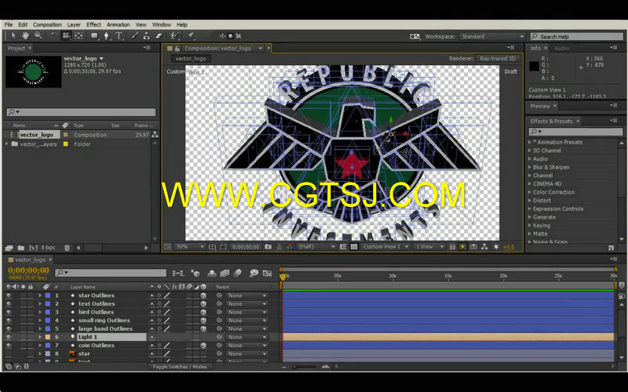Click the brainstorm icon in timeline

point(254,273)
